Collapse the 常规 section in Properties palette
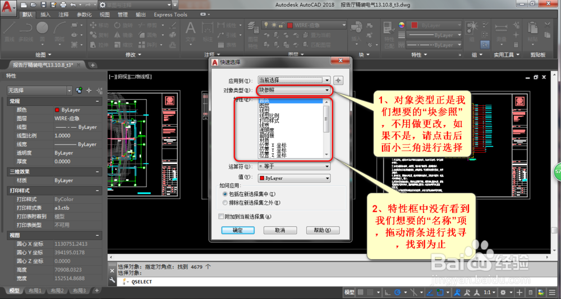The image size is (561, 299). click(97, 101)
